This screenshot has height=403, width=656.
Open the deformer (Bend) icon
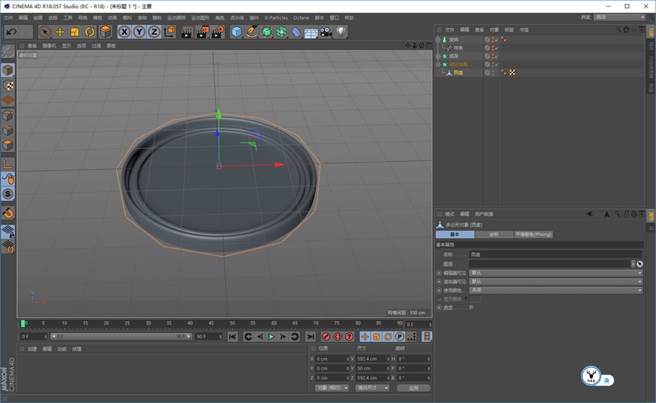click(x=296, y=32)
